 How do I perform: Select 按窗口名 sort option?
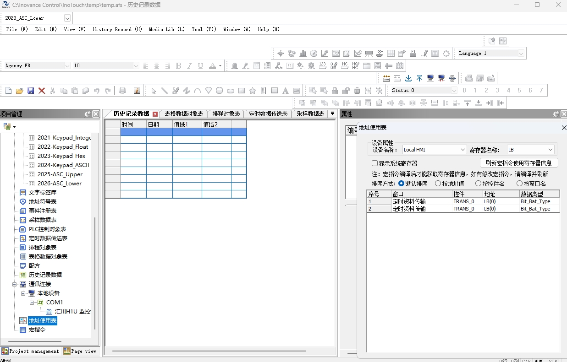point(519,184)
